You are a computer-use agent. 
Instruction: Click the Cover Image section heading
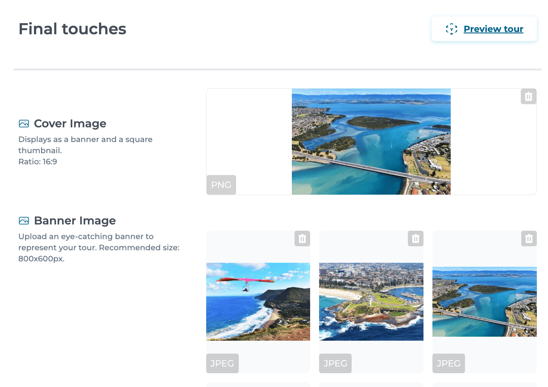pos(70,123)
